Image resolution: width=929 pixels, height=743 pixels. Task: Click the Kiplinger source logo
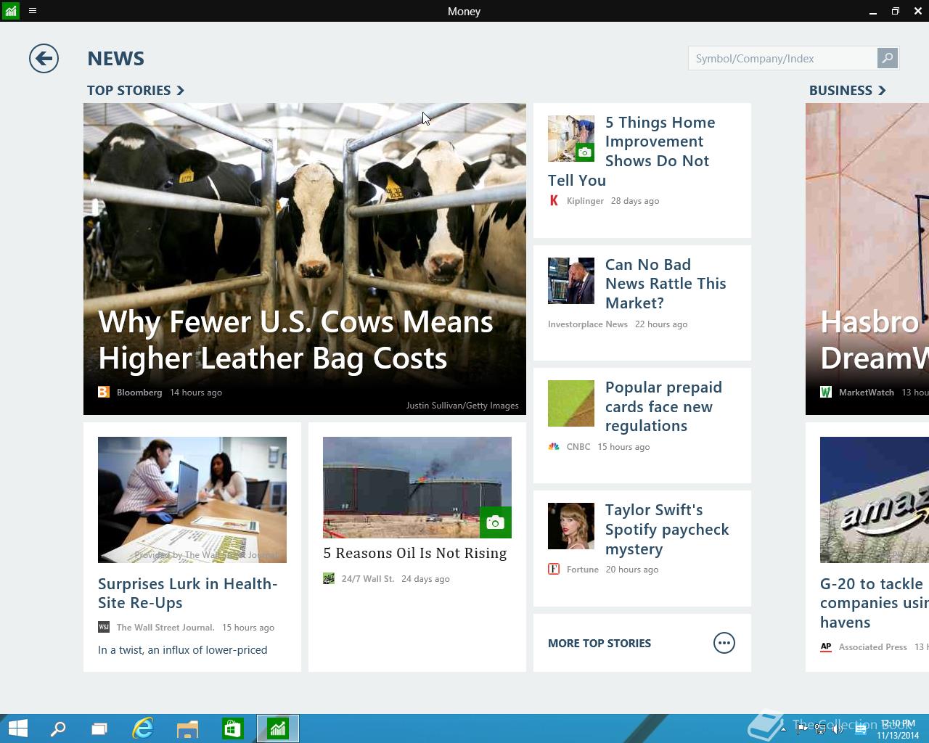pos(554,200)
